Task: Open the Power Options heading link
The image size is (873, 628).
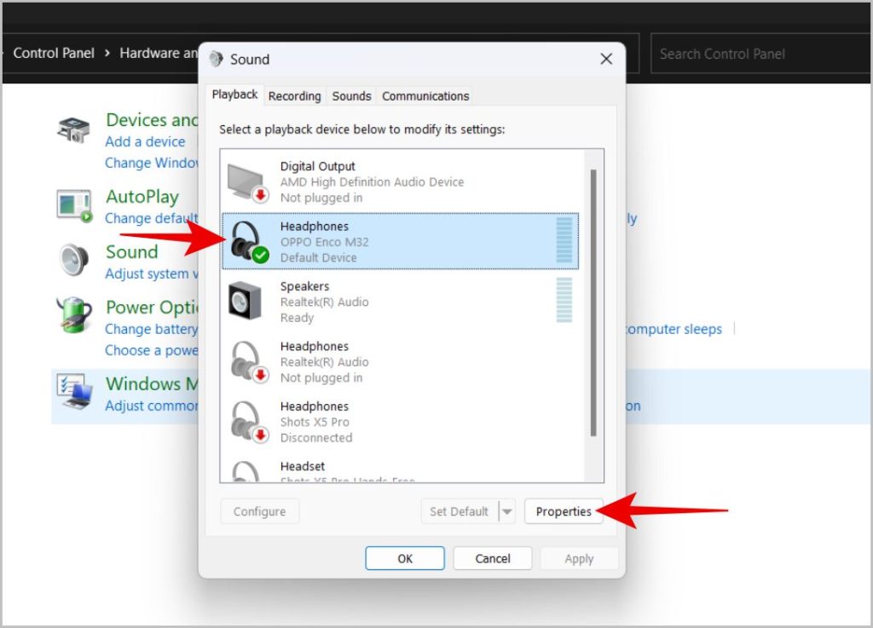Action: coord(152,307)
